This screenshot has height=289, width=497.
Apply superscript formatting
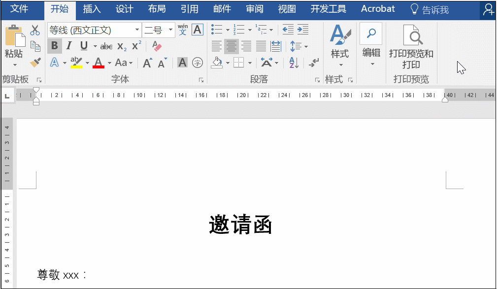(135, 45)
